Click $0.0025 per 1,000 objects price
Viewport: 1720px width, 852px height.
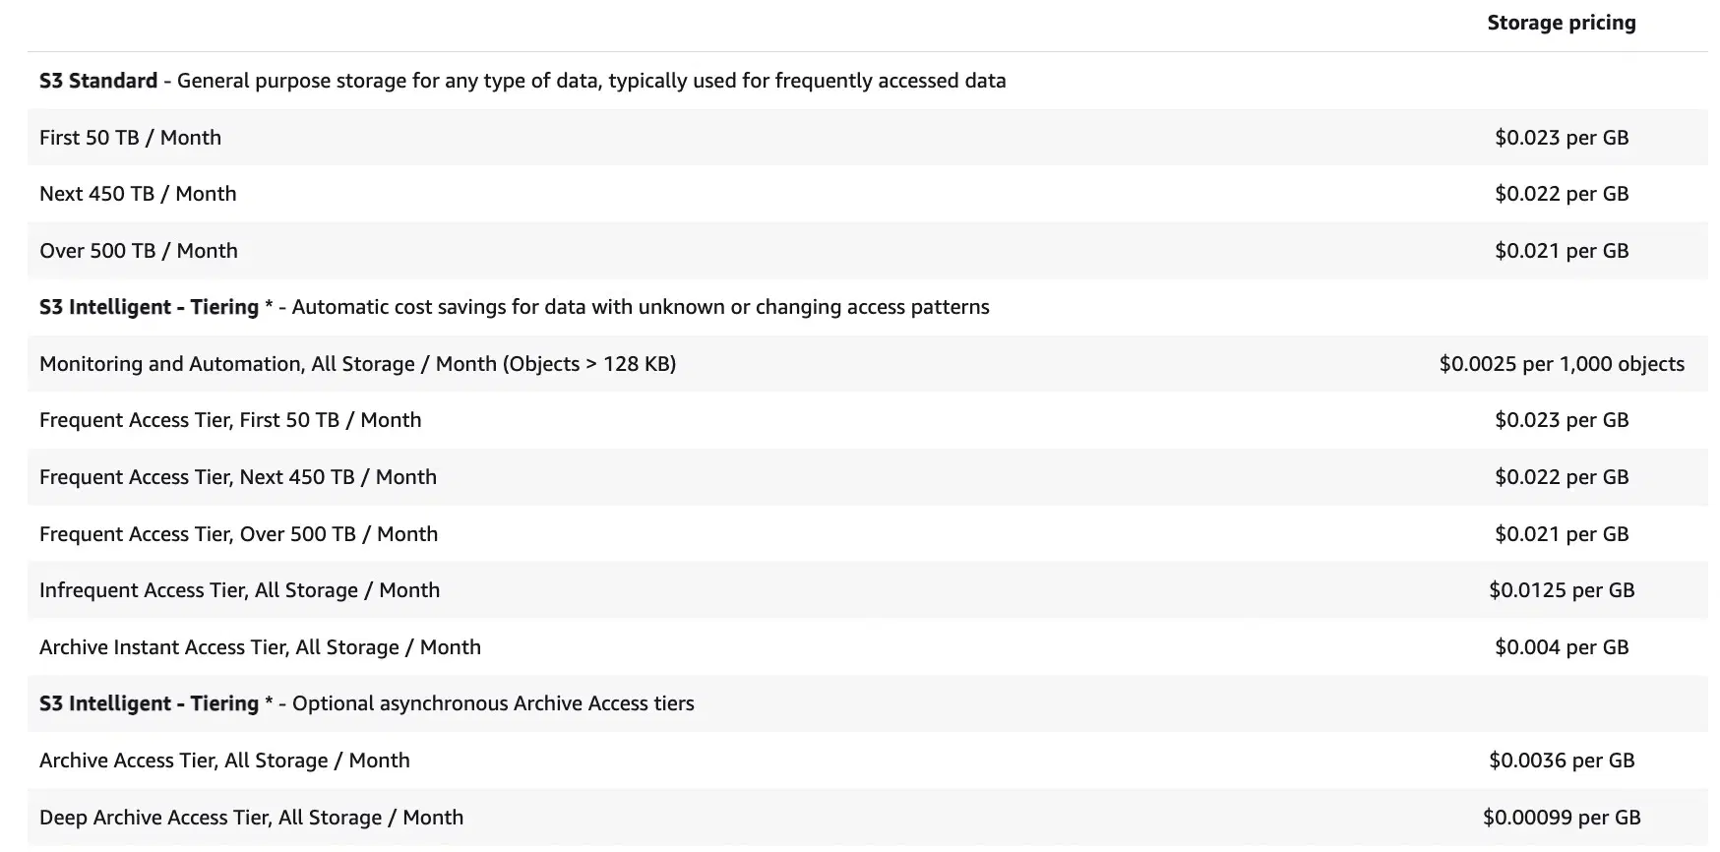1562,364
